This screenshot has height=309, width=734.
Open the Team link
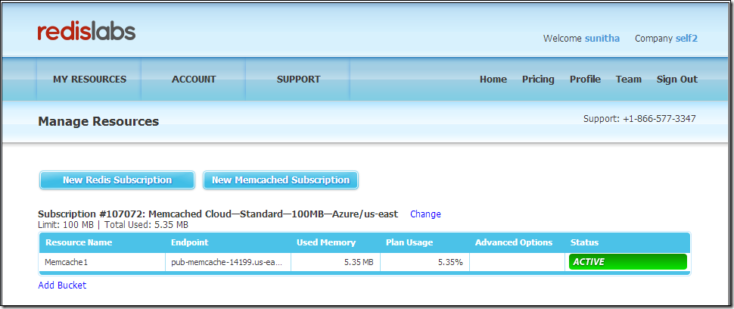(x=628, y=79)
